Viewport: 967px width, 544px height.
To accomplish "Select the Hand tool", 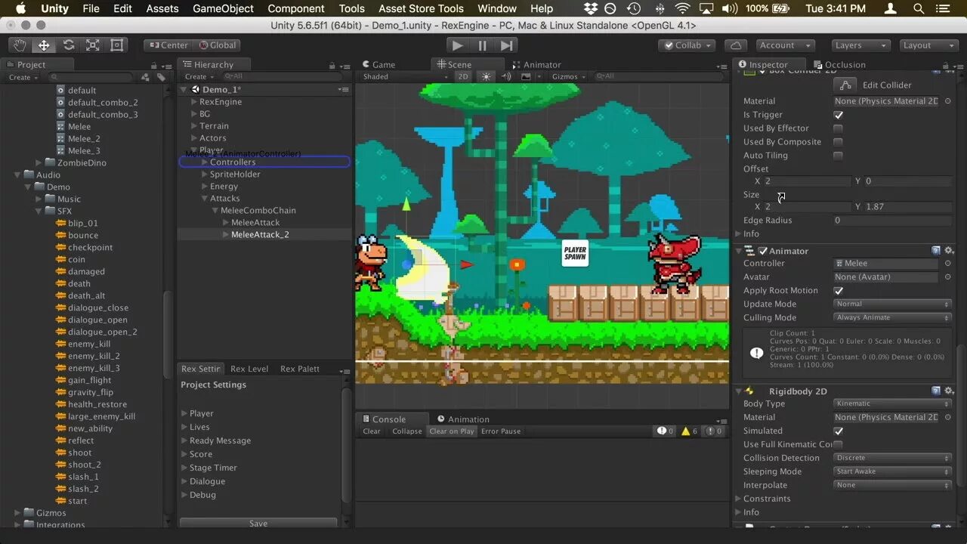I will tap(20, 45).
